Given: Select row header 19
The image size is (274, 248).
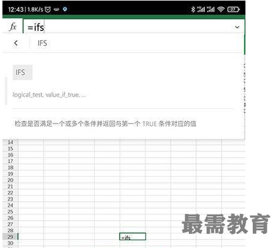Looking at the screenshot, I should (x=10, y=174).
